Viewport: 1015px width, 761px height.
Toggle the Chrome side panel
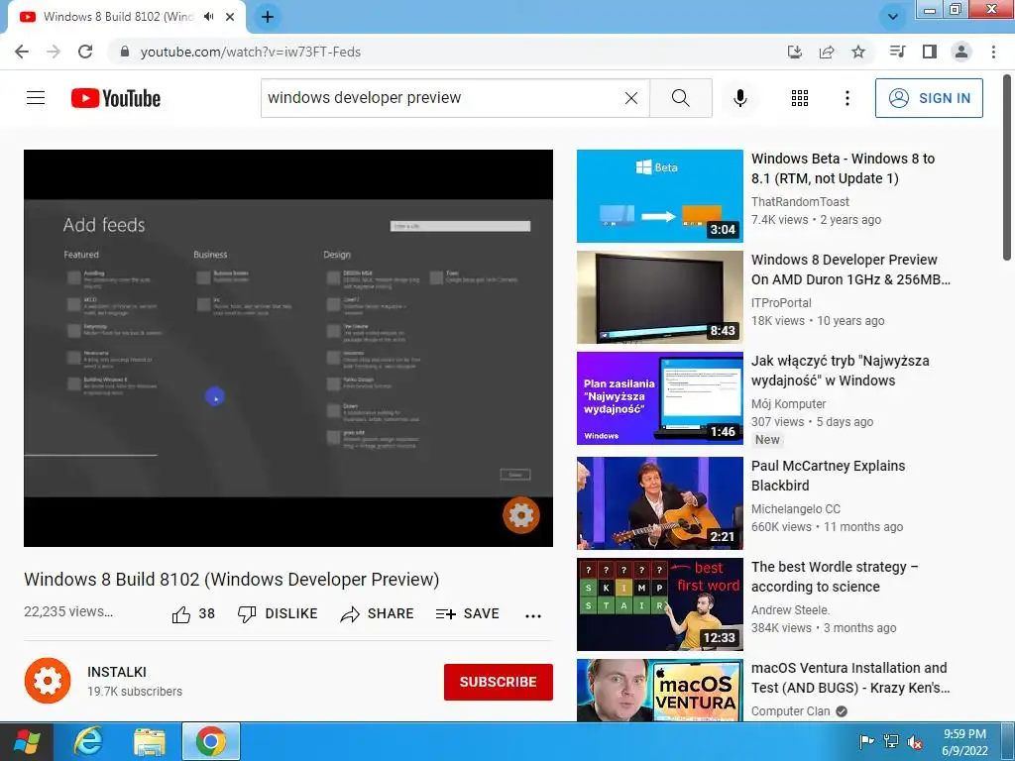[x=930, y=52]
